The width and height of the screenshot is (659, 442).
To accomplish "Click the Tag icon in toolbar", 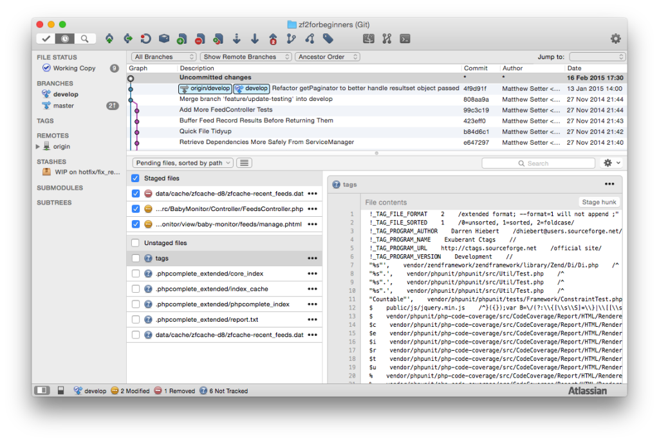I will click(328, 39).
